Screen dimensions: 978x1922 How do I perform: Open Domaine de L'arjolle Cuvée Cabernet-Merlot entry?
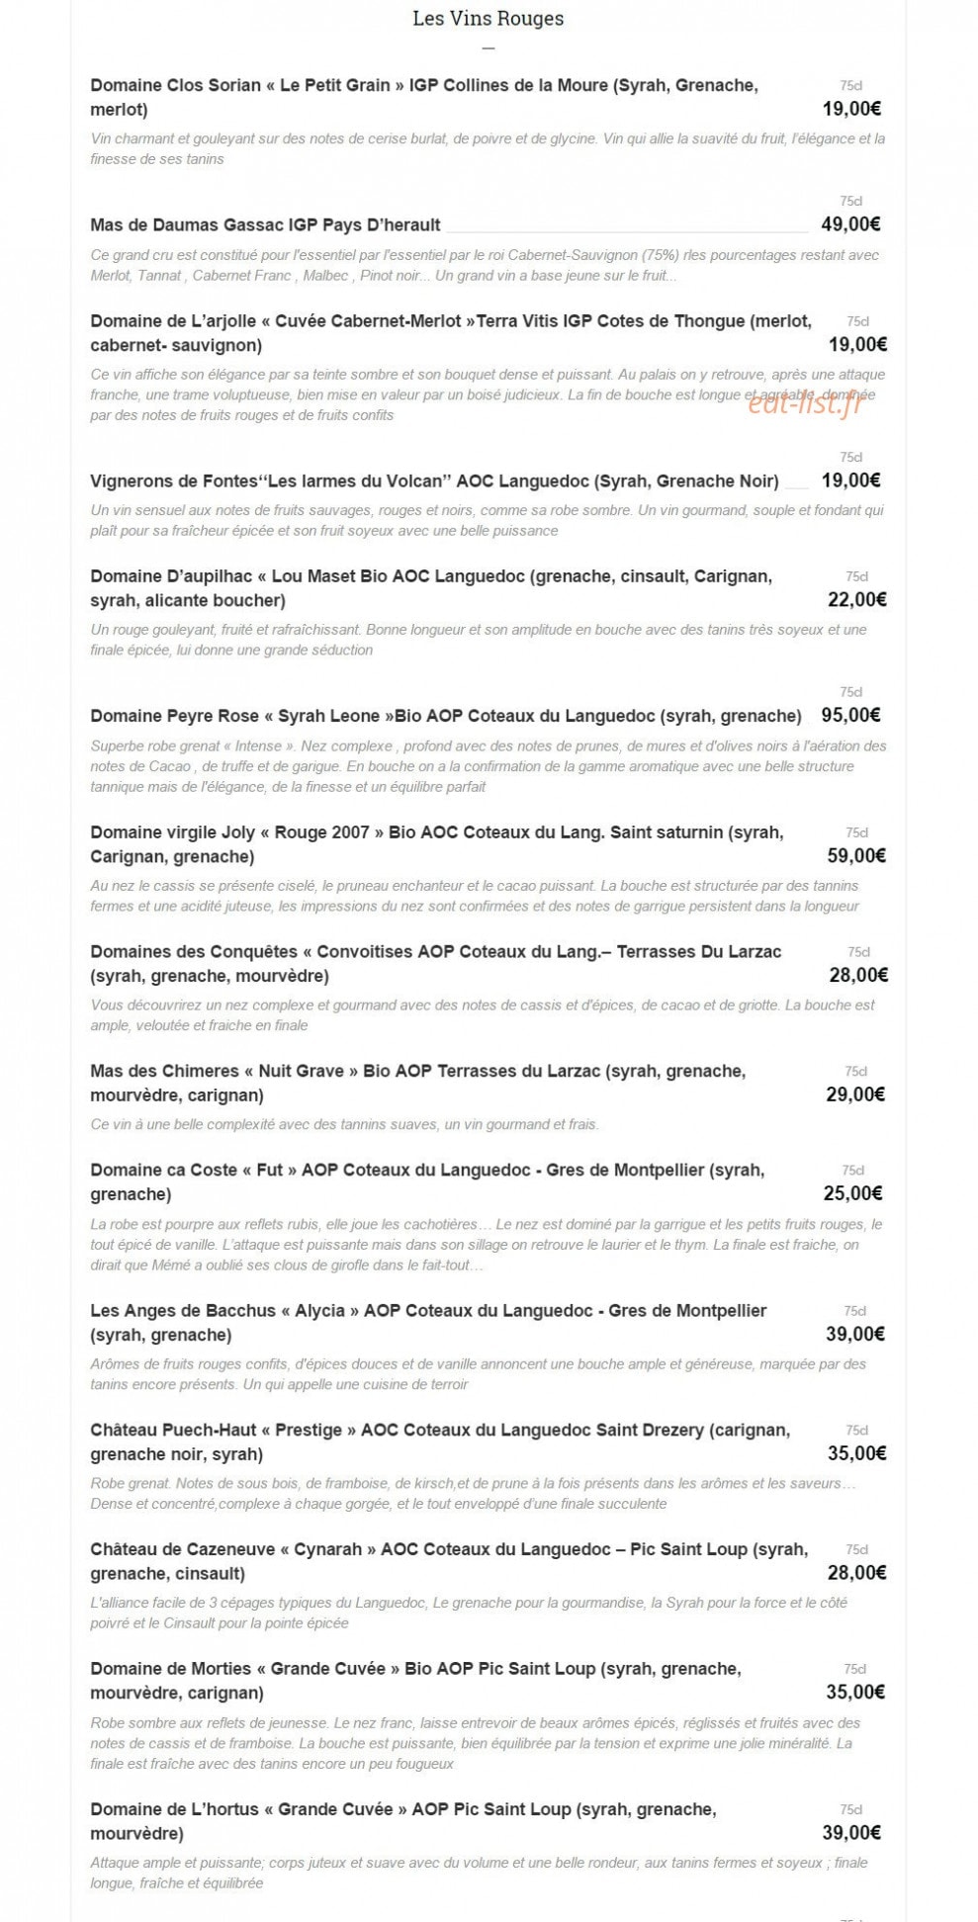click(x=451, y=333)
